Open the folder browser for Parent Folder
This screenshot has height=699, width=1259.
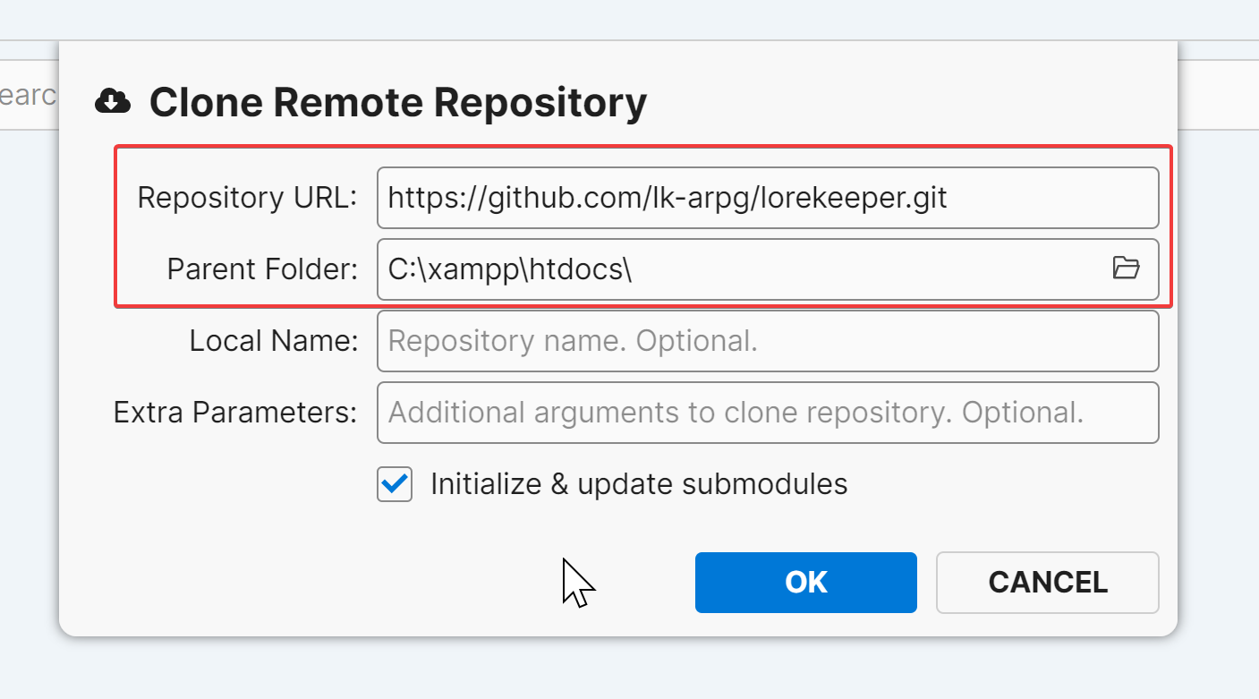(x=1126, y=268)
